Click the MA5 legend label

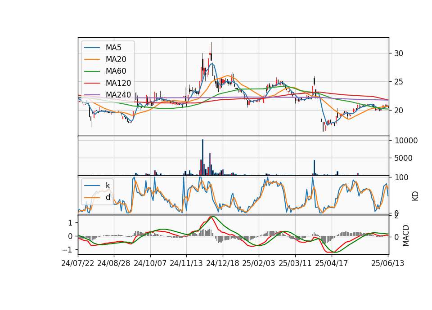(x=113, y=48)
